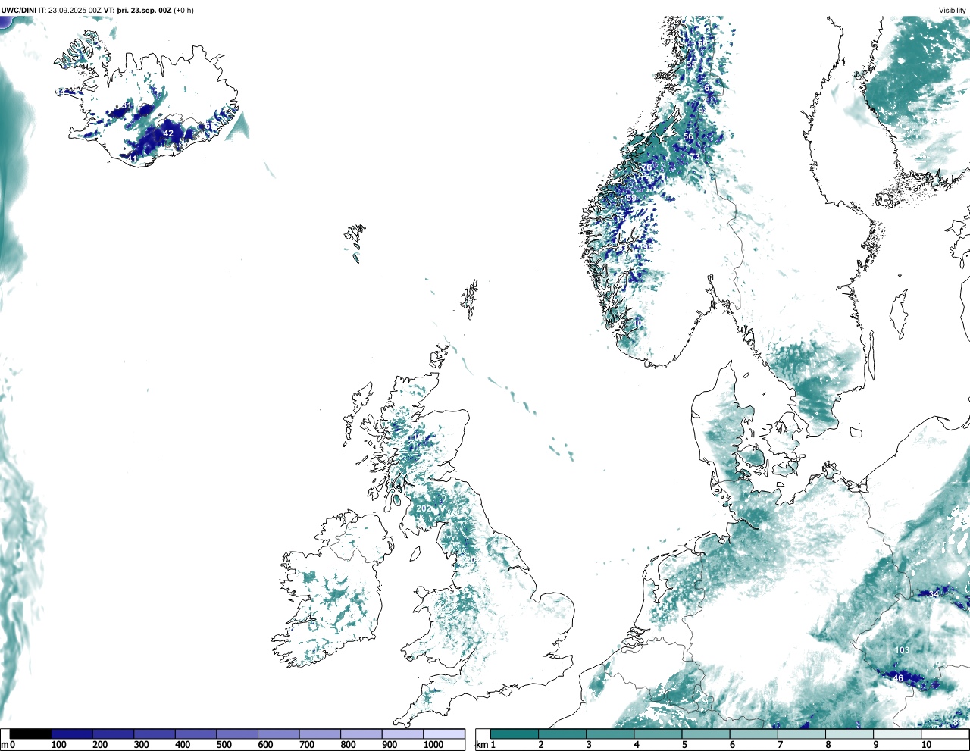Click the '1000' tick on meter legend
This screenshot has height=751, width=970.
click(433, 745)
